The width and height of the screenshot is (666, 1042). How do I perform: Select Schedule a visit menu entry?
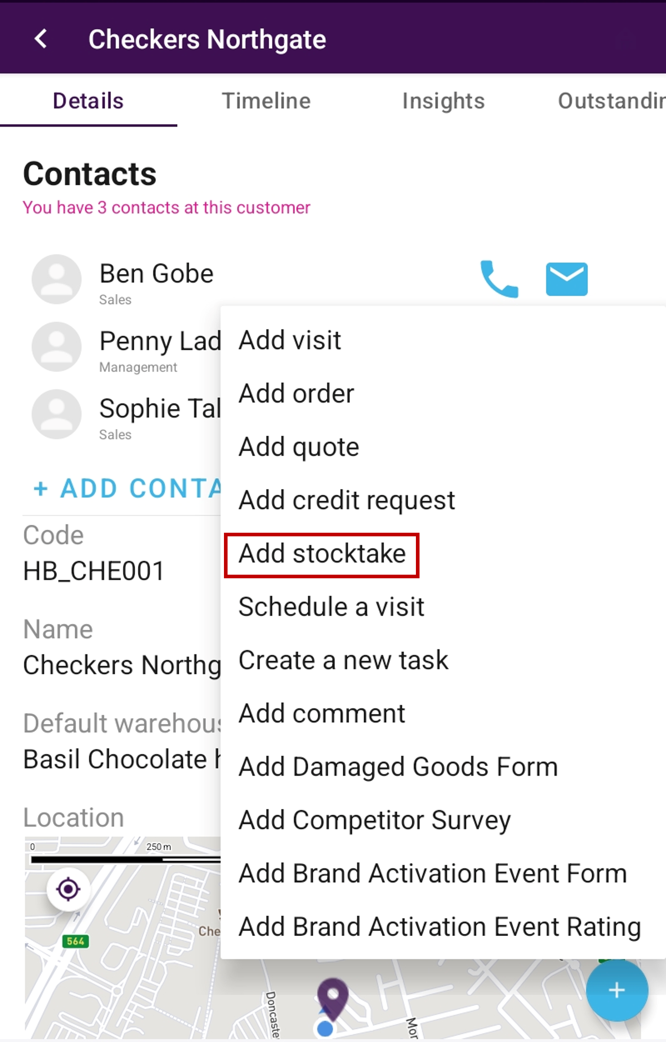(332, 607)
